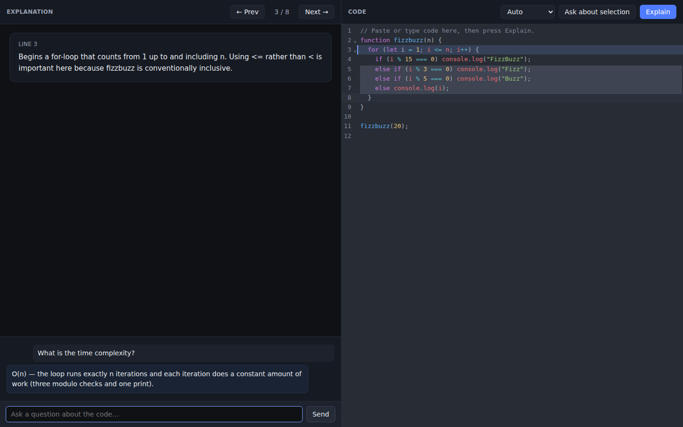
Task: Click the 'fizzbuzz(20);' call line
Action: coord(384,126)
